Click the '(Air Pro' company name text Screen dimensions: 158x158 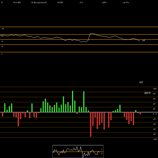(126, 3)
